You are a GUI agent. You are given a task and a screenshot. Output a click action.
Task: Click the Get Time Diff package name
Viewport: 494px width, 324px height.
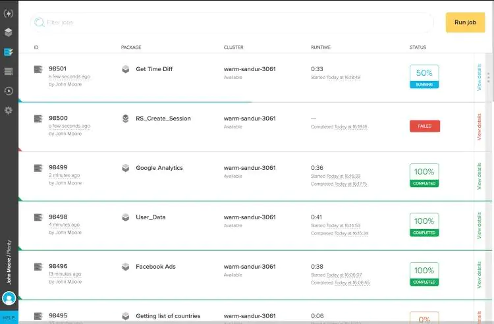[x=154, y=69]
